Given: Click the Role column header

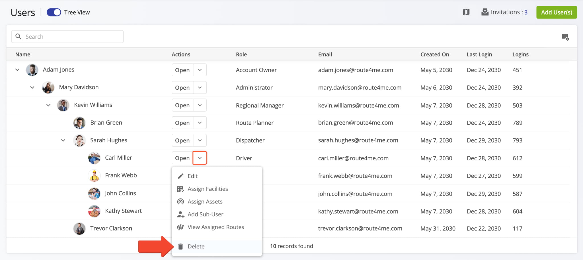Looking at the screenshot, I should 241,54.
